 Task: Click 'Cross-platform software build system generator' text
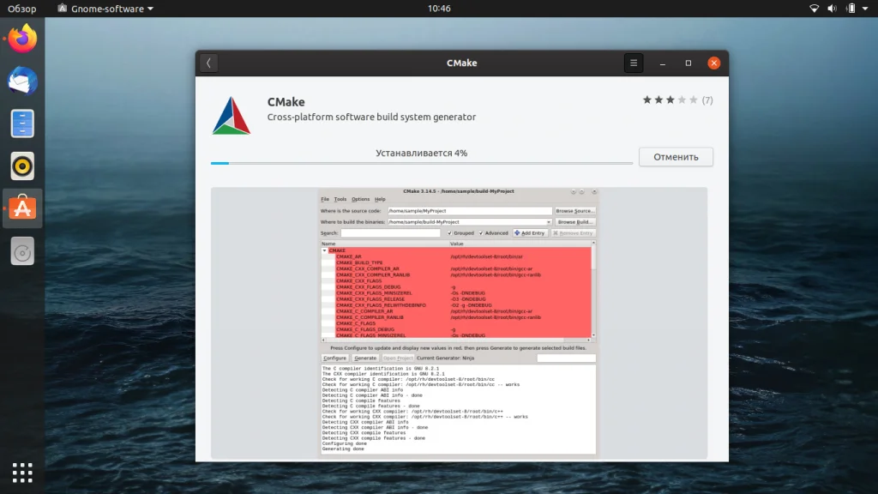[x=371, y=117]
